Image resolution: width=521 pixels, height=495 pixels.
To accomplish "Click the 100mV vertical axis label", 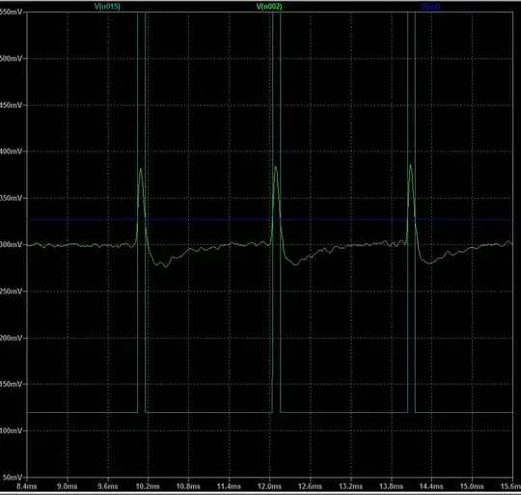I will click(11, 431).
